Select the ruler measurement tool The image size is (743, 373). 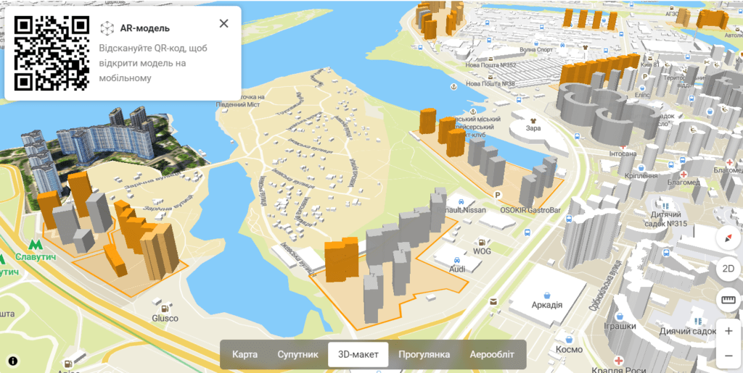[728, 300]
